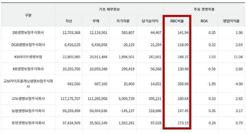246x133 pixels.
Task: Select the 당기순이익 column header
Action: click(x=150, y=21)
